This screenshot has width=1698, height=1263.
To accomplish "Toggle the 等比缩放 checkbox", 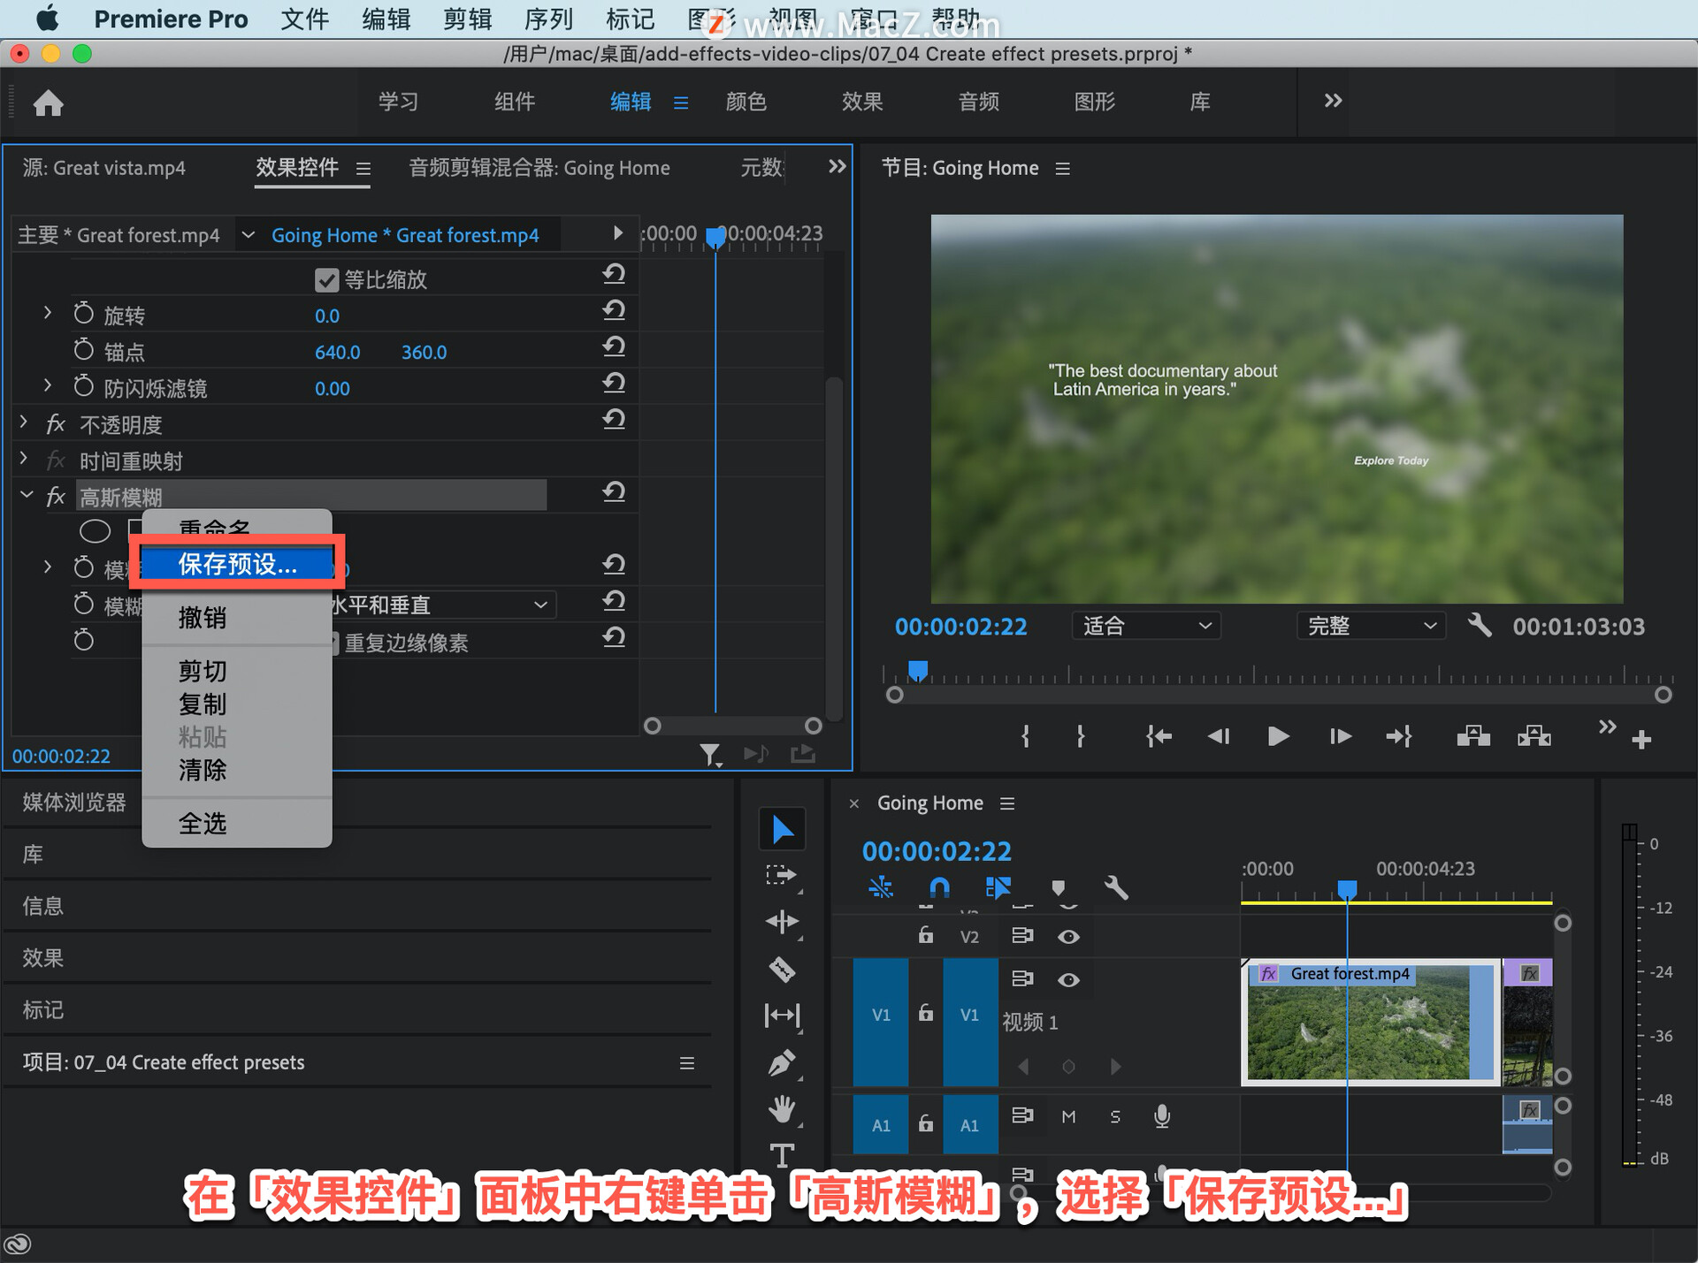I will 326,280.
